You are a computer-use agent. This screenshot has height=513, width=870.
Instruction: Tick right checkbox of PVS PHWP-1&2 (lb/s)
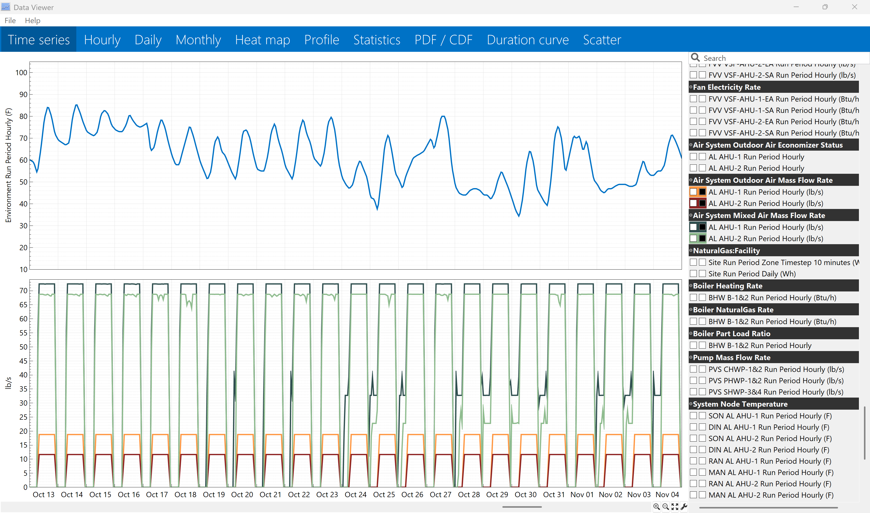703,381
